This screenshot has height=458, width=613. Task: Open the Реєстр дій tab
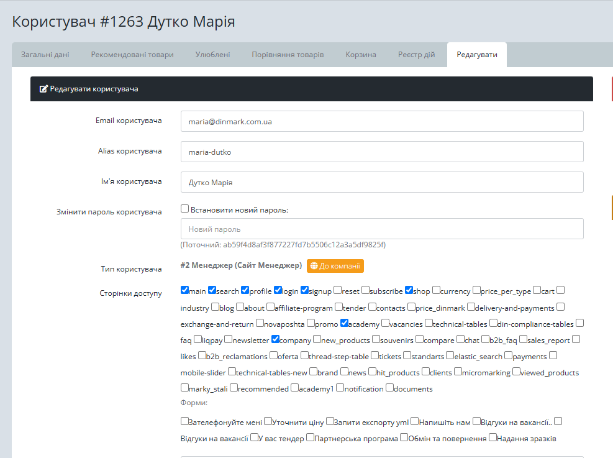click(x=416, y=55)
